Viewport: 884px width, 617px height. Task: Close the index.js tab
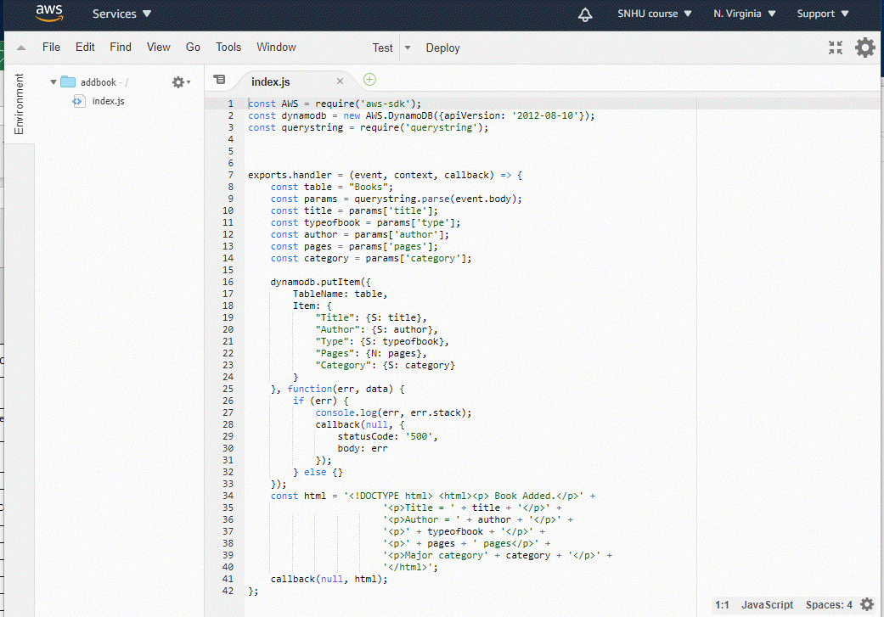340,81
